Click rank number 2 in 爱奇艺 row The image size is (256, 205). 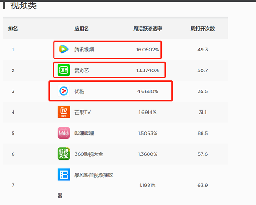[x=13, y=70]
